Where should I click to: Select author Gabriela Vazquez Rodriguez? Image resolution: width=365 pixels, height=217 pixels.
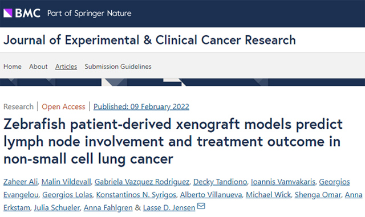coord(142,182)
